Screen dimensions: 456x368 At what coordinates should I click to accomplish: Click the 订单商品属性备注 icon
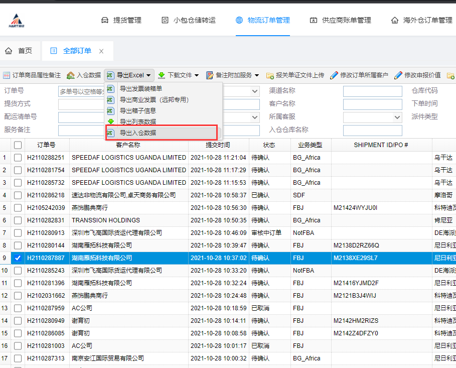[x=7, y=75]
